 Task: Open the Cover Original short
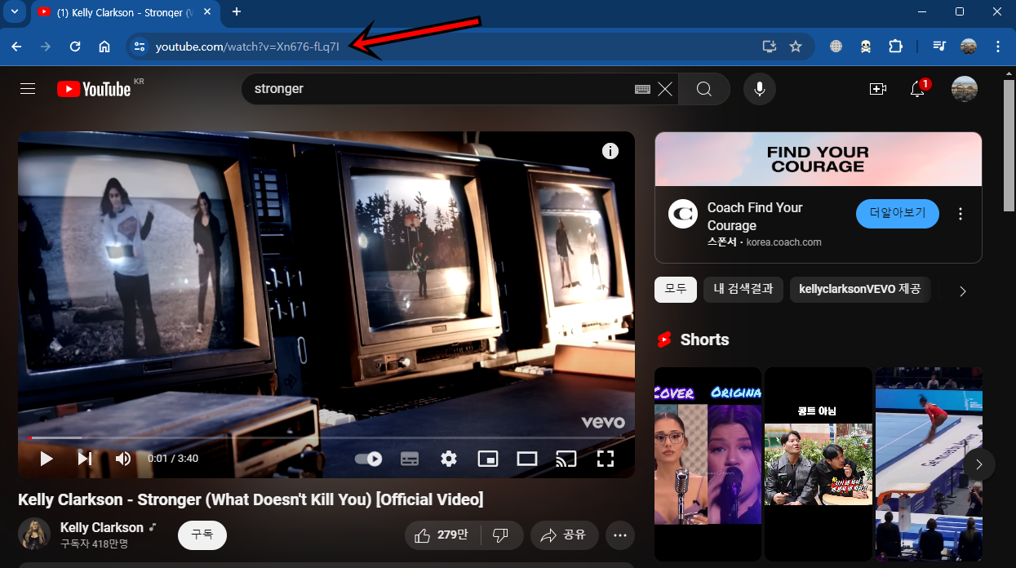click(x=708, y=464)
